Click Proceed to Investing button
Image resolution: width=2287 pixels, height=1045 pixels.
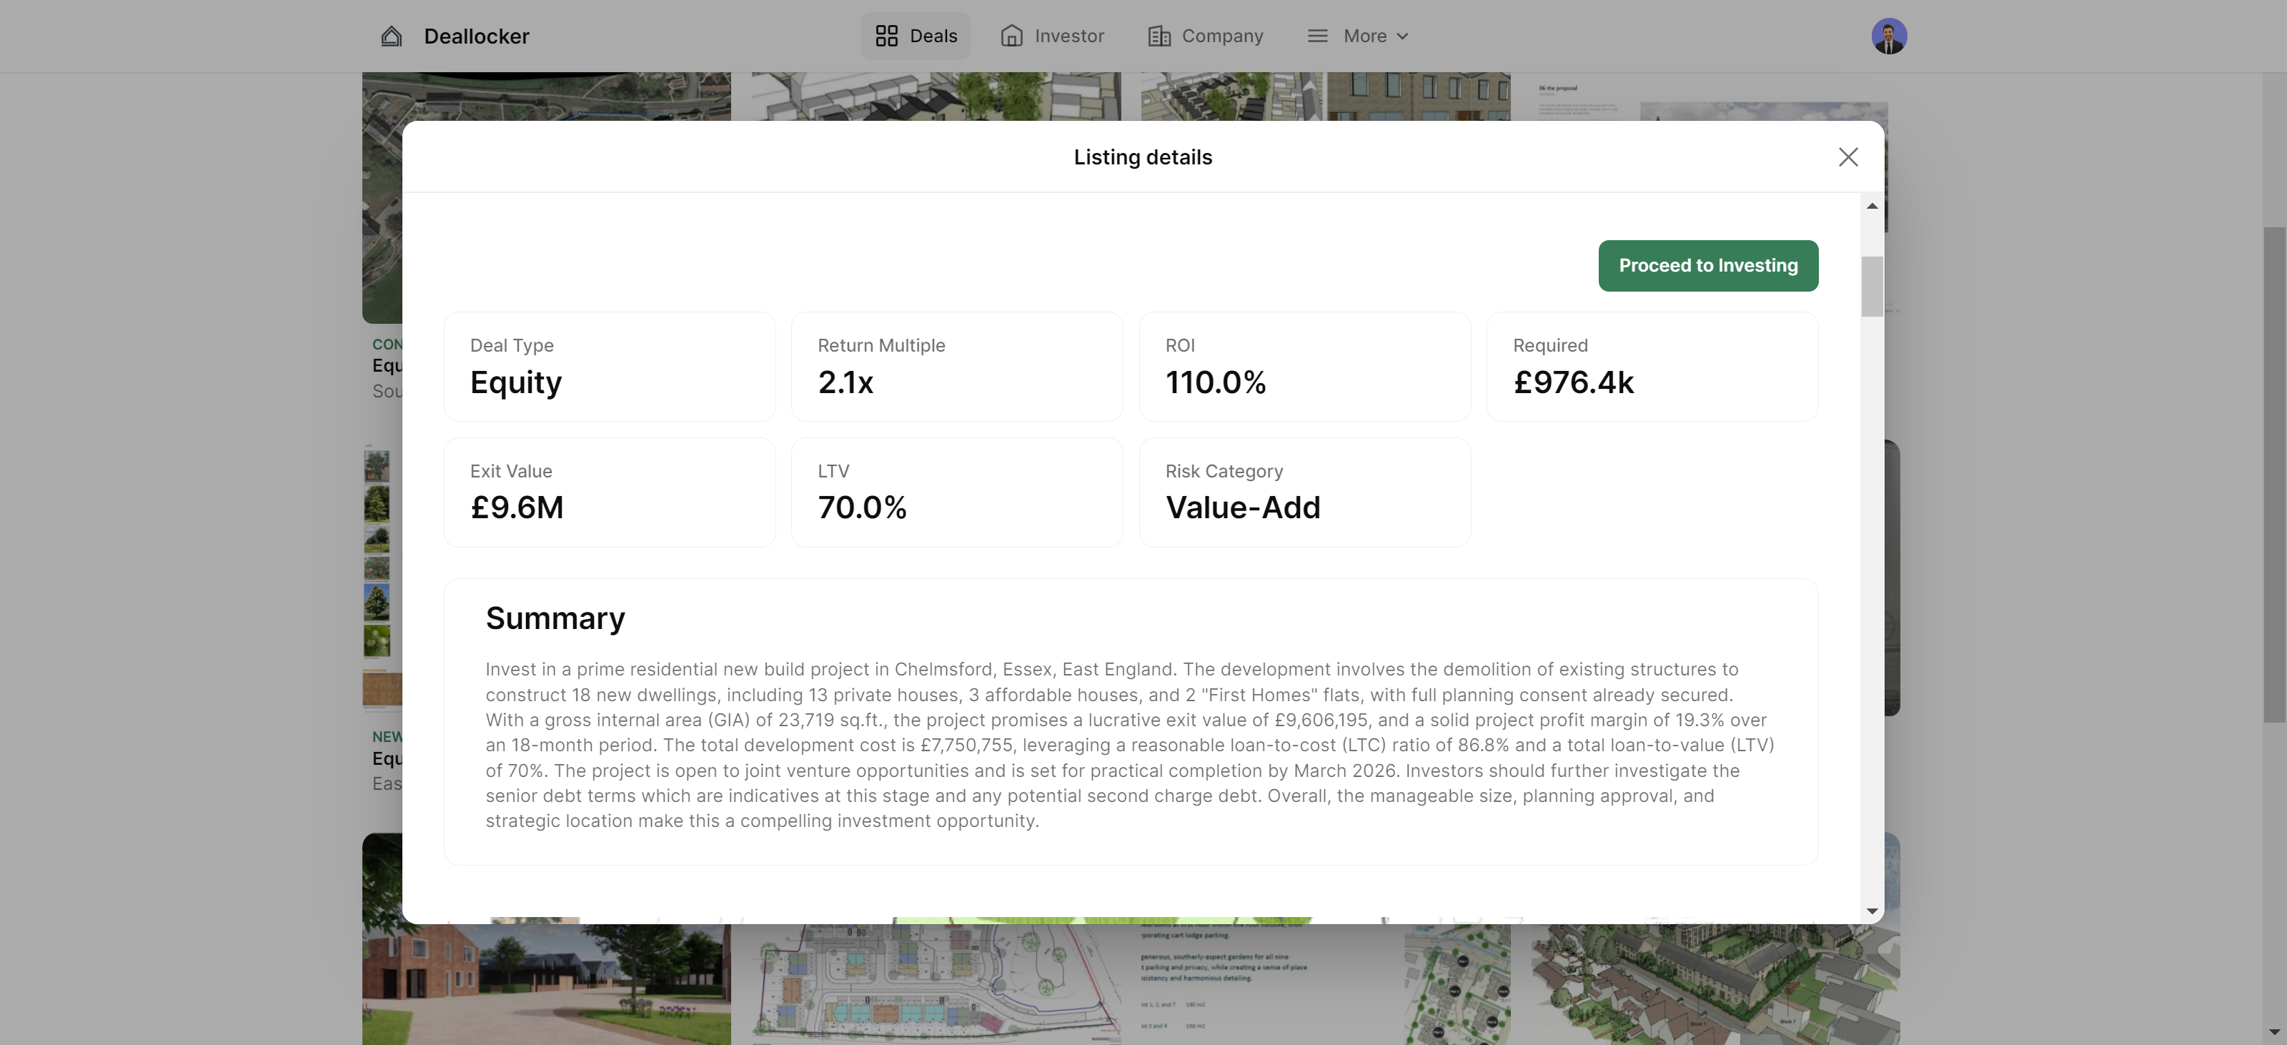pyautogui.click(x=1708, y=266)
